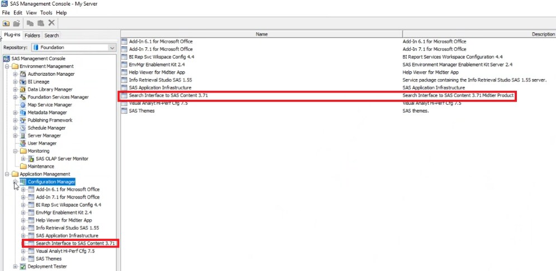Select the Plug-ins tab
This screenshot has width=556, height=271.
click(12, 35)
